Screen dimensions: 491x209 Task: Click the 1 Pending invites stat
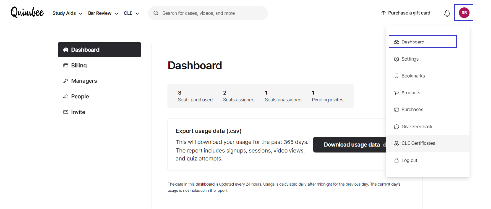click(x=327, y=96)
